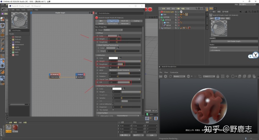The height and width of the screenshot is (140, 259).
Task: Switch to the Advanced tab
Action: pos(124,24)
